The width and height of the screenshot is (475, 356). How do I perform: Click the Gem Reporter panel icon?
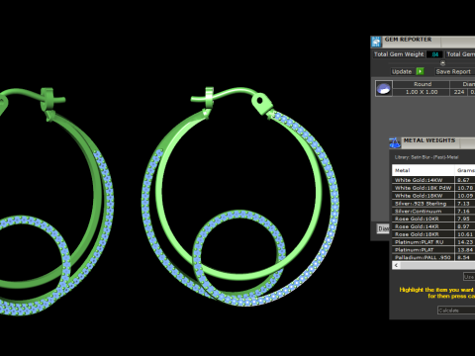(376, 42)
